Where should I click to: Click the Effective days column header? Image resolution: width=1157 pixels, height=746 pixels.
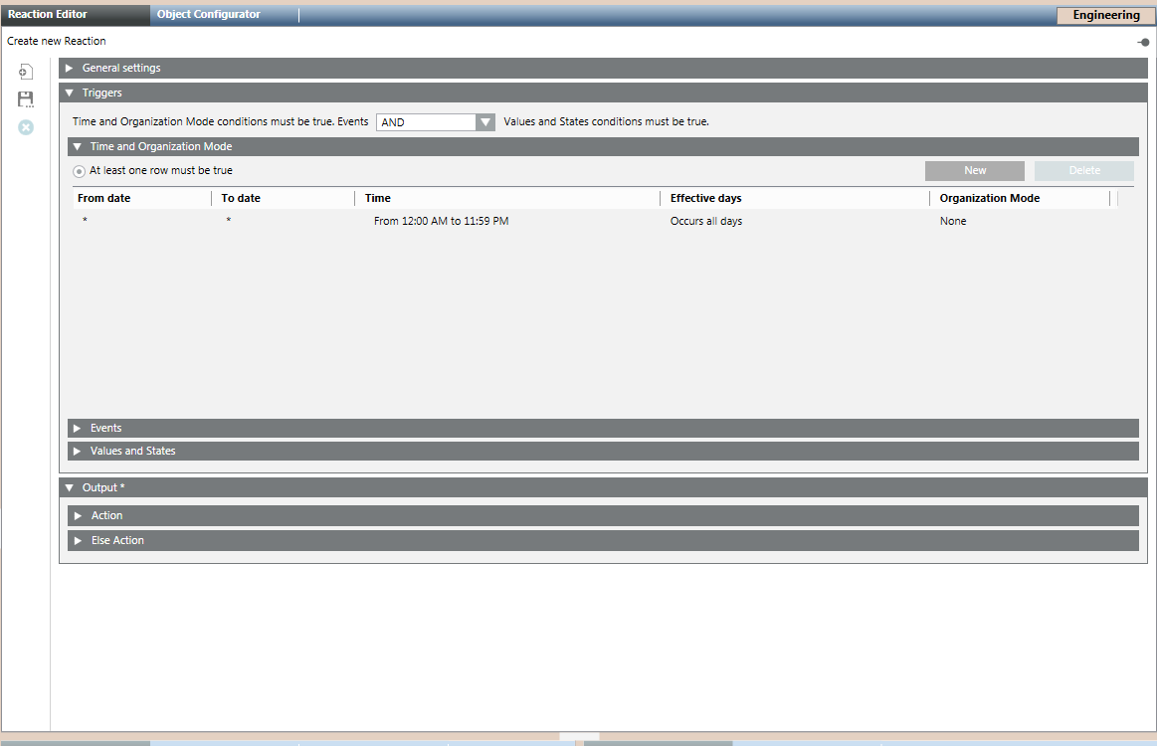(705, 198)
